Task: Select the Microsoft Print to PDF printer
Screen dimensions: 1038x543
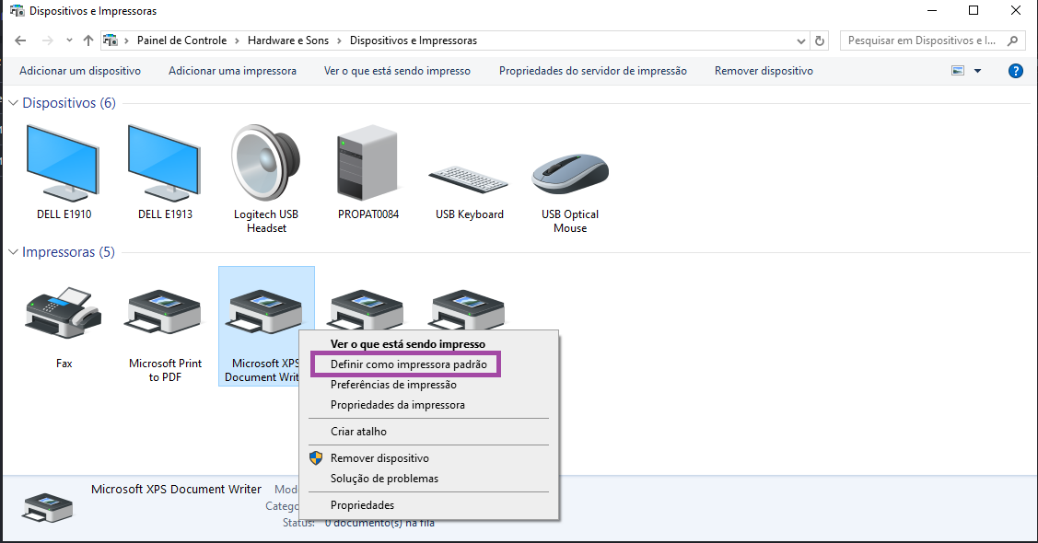Action: (164, 312)
